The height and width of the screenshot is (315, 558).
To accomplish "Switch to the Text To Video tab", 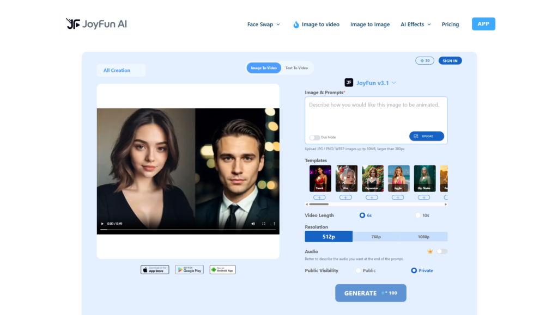I will click(x=296, y=68).
